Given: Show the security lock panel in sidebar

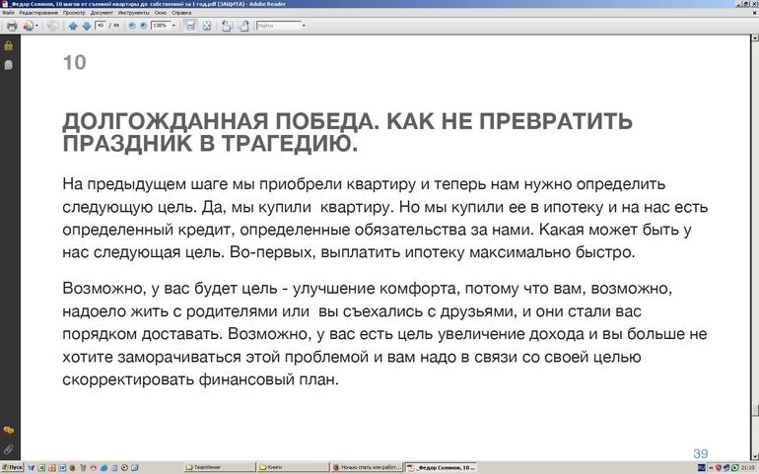Looking at the screenshot, I should click(x=8, y=45).
